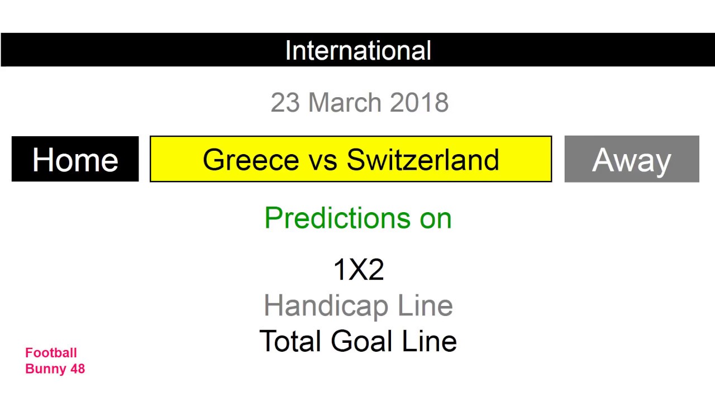Click the word Switzerland in match title
715x402 pixels.
coord(423,160)
